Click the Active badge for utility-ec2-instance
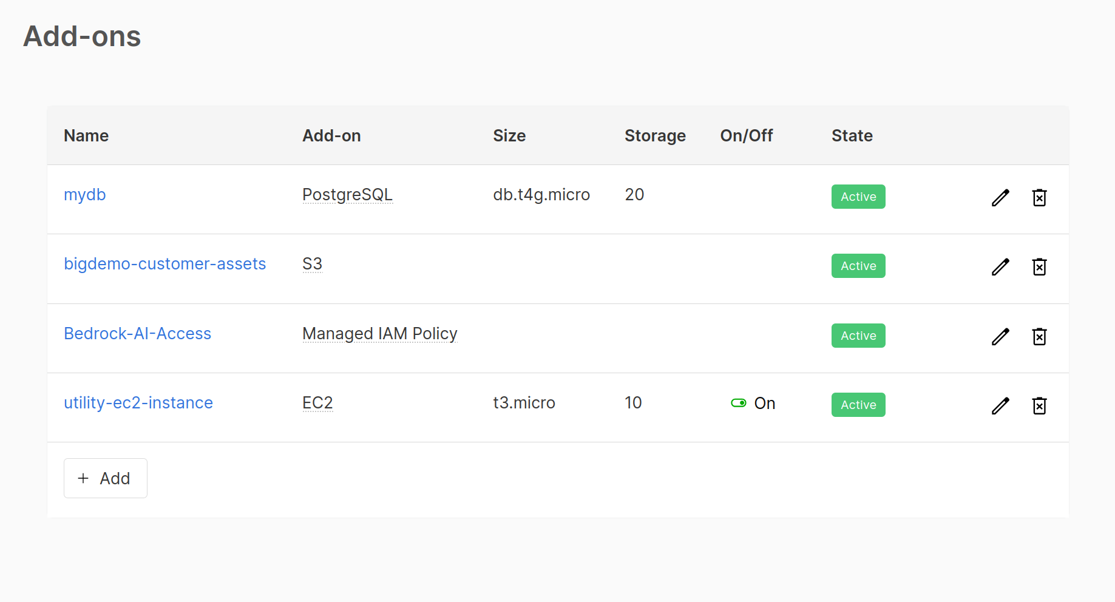 [858, 405]
